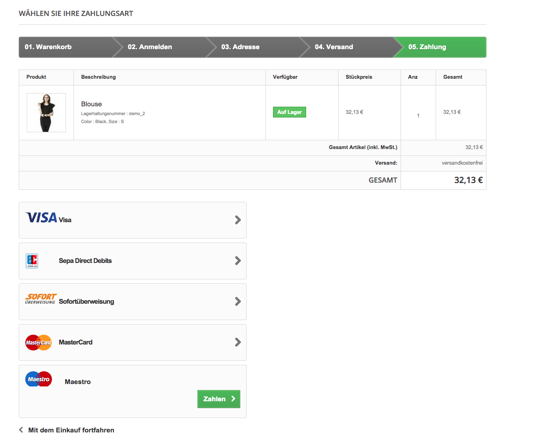Image resolution: width=550 pixels, height=442 pixels.
Task: Open the Blouse product thumbnail
Action: pos(46,113)
